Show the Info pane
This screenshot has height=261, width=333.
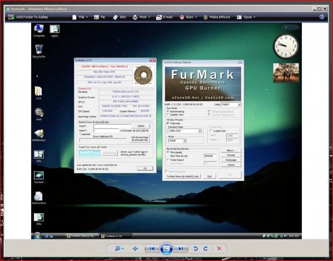coord(119,17)
